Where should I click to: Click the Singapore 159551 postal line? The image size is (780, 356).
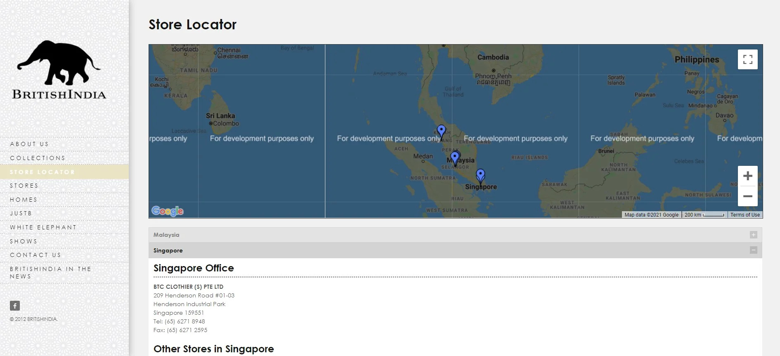179,313
